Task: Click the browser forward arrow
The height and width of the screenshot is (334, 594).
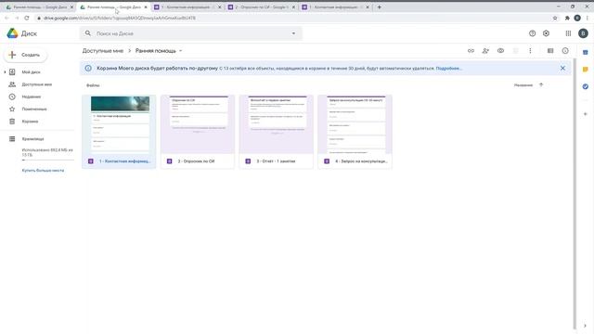Action: click(x=17, y=18)
